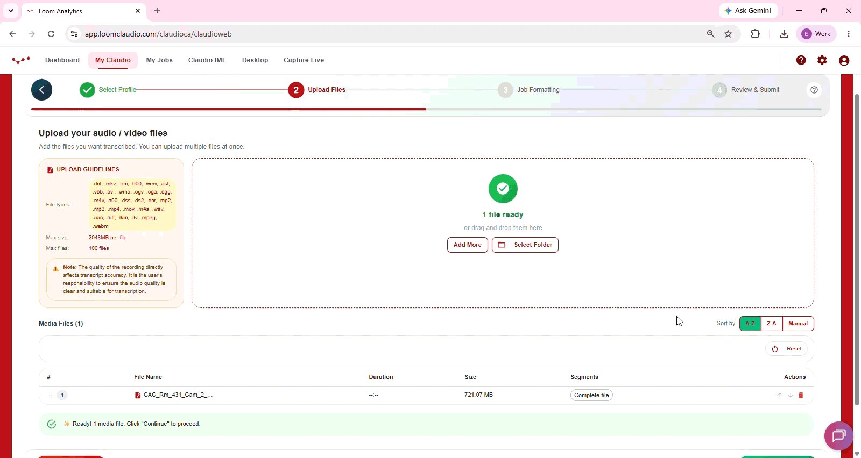
Task: Open the help question mark icon in app header
Action: [x=801, y=60]
